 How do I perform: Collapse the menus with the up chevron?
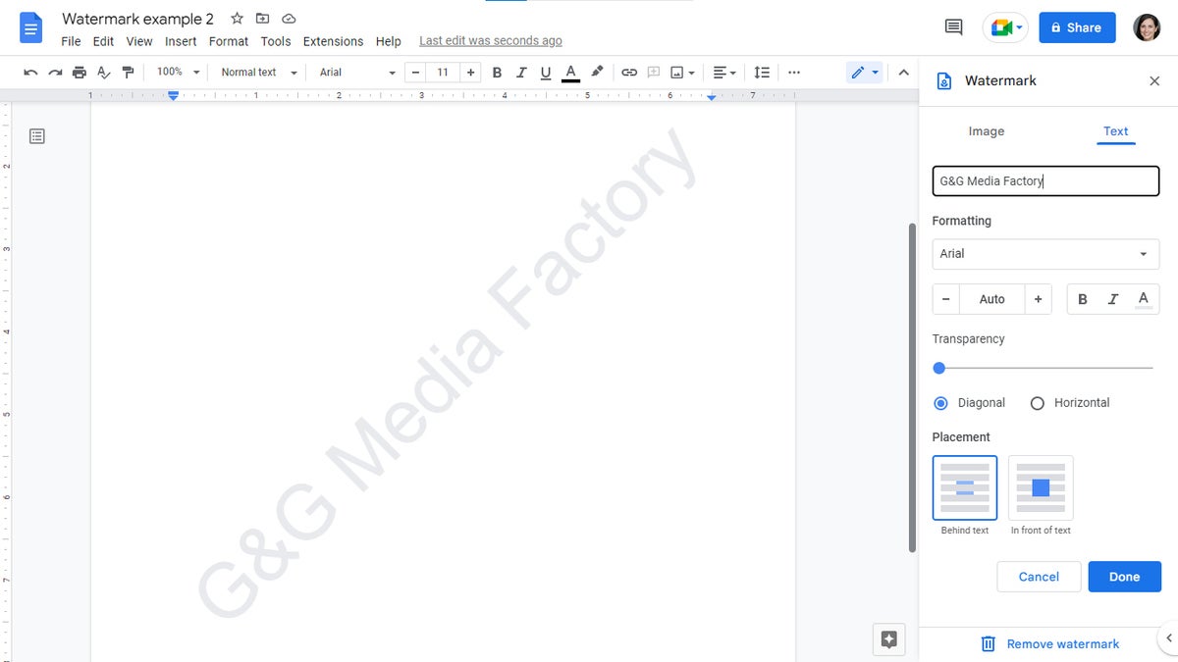[x=903, y=73]
